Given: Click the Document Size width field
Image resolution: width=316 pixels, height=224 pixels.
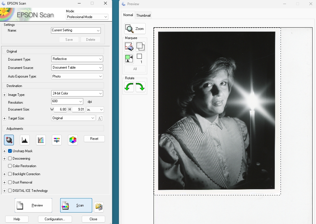Looking at the screenshot, I should (61, 109).
